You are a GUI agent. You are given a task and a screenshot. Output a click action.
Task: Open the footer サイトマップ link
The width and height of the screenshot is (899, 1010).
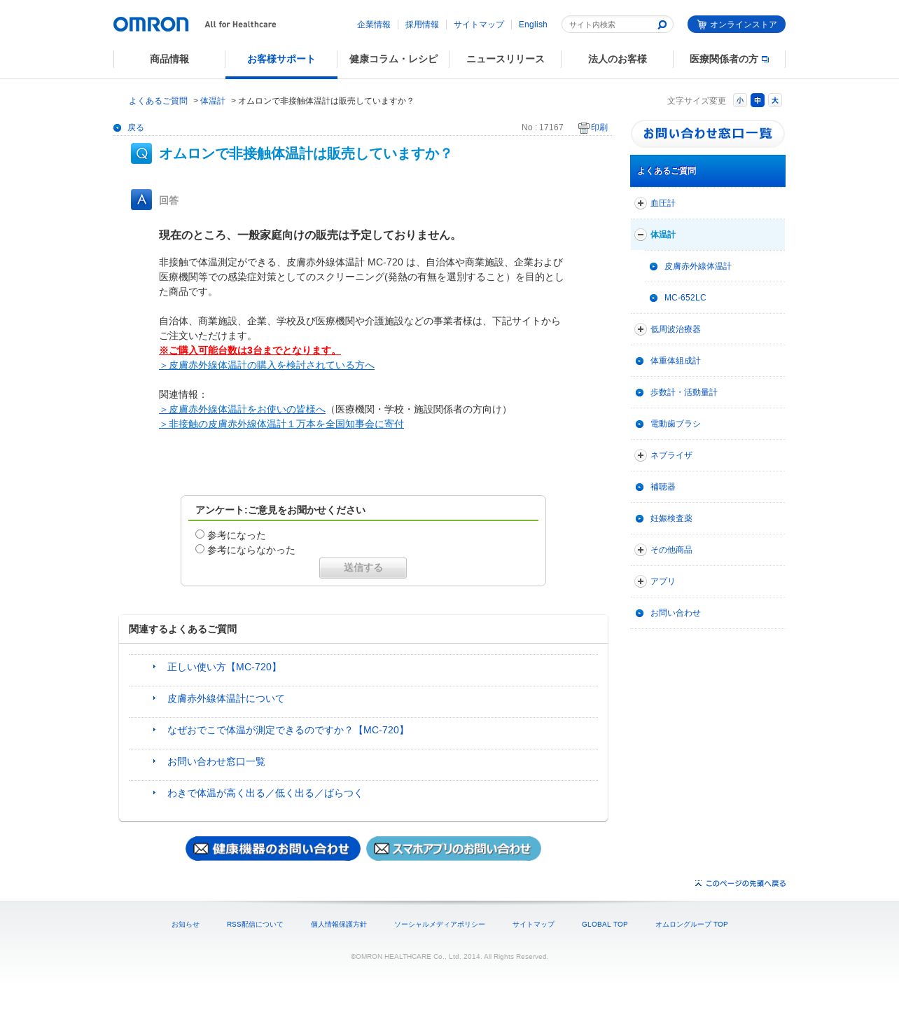[534, 925]
